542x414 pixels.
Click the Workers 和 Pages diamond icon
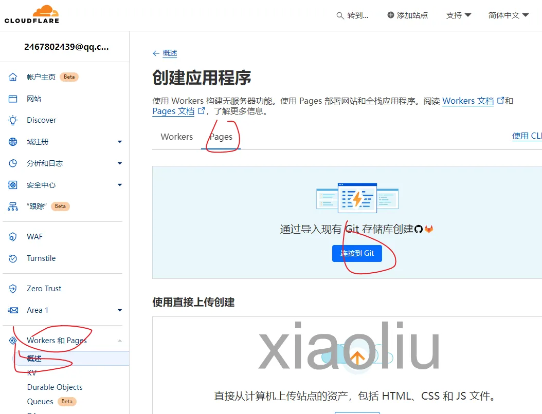[13, 341]
